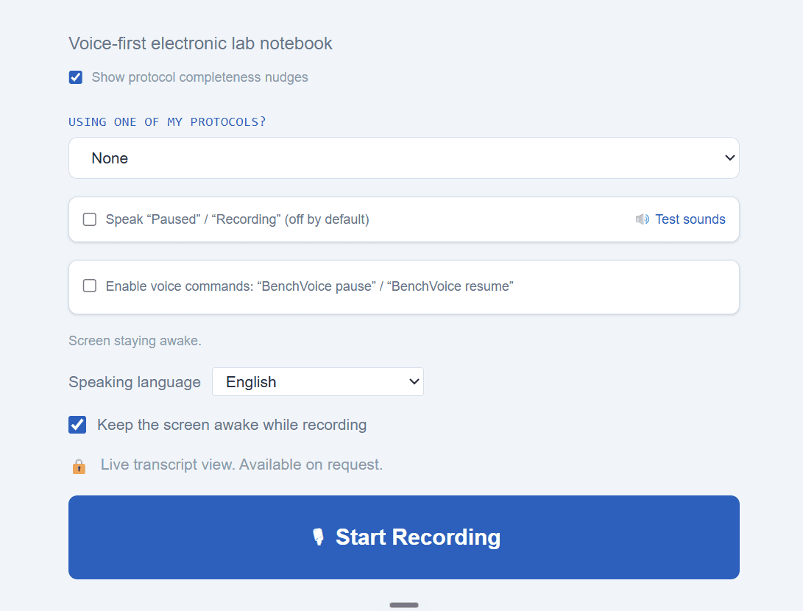Click the microphone icon in Start Recording
Screen dimensions: 803x611
point(318,537)
